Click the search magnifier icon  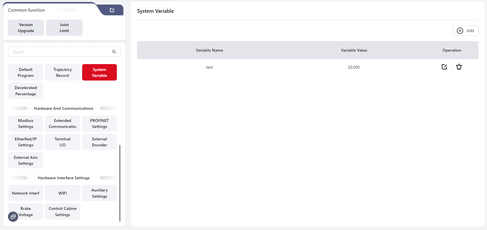[x=114, y=52]
